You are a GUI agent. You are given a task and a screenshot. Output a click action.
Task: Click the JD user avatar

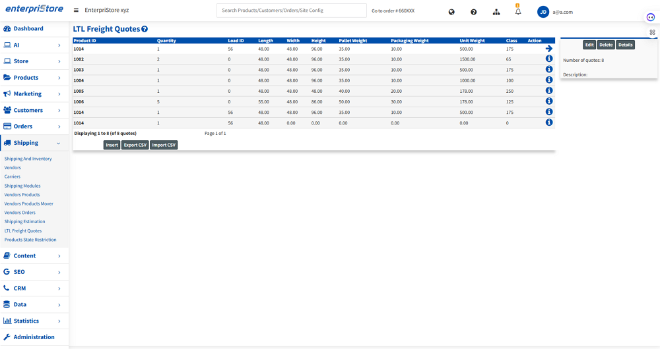pyautogui.click(x=543, y=12)
